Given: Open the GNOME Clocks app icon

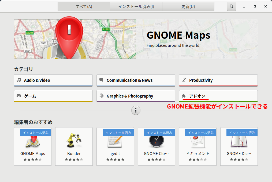Looking at the screenshot, I should coord(156,142).
